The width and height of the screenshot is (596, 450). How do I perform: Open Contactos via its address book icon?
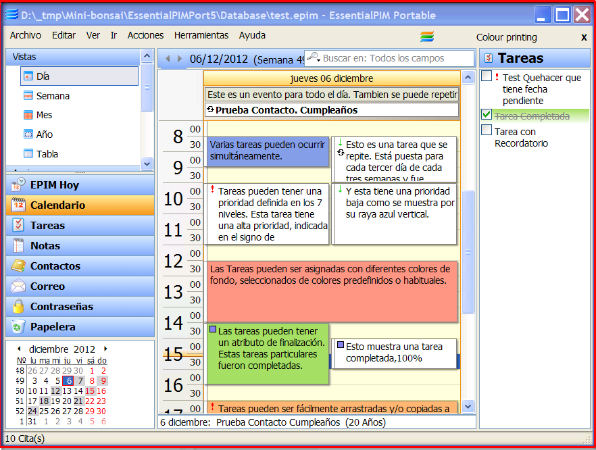(18, 266)
